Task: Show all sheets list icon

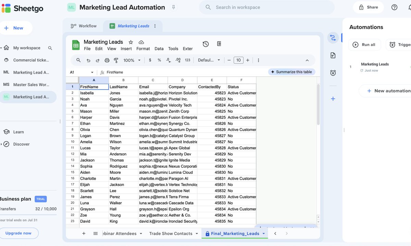Action: click(96, 233)
